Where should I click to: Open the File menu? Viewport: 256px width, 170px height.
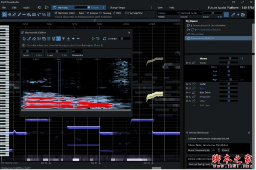tap(4, 8)
